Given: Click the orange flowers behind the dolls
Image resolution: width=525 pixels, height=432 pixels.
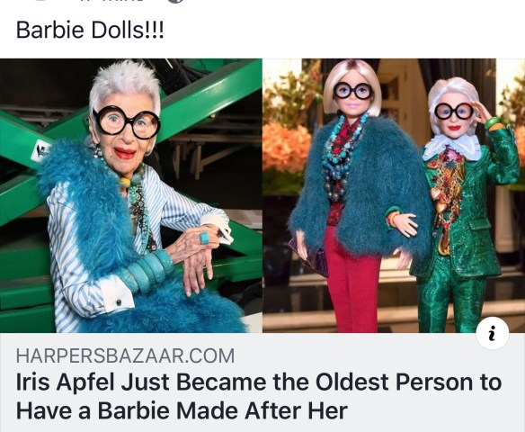Looking at the screenshot, I should point(286,146).
